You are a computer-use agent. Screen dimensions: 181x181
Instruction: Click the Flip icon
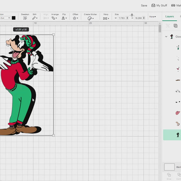[63, 18]
